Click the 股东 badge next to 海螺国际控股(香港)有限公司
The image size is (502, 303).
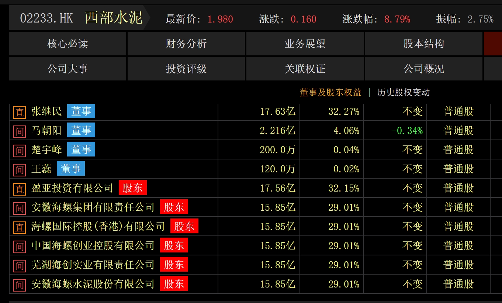coord(184,226)
